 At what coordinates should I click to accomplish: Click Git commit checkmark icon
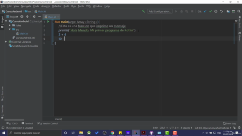point(211,11)
